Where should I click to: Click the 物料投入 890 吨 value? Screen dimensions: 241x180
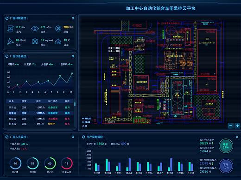coord(125,144)
